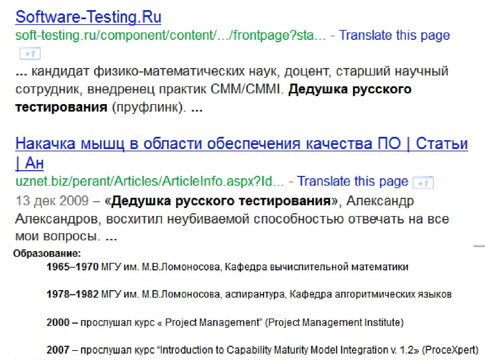Click the 2007 Capability Maturity Model course line
The height and width of the screenshot is (364, 485).
pyautogui.click(x=262, y=350)
